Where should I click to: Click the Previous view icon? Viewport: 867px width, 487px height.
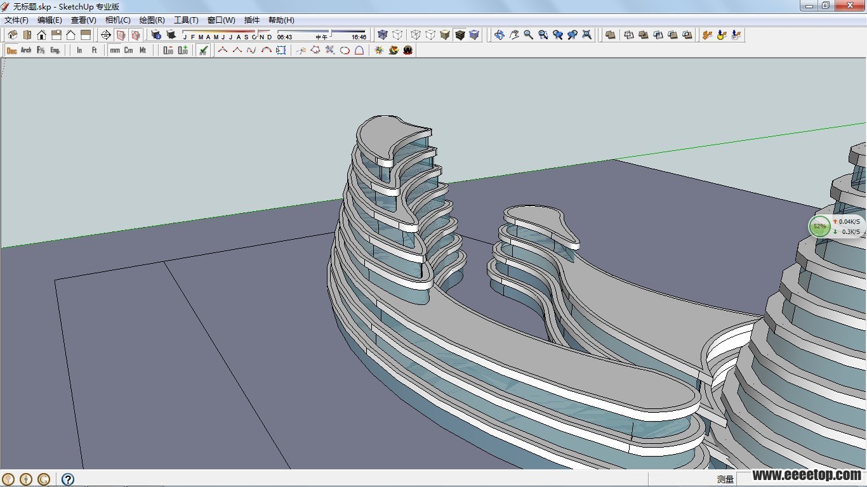(558, 35)
